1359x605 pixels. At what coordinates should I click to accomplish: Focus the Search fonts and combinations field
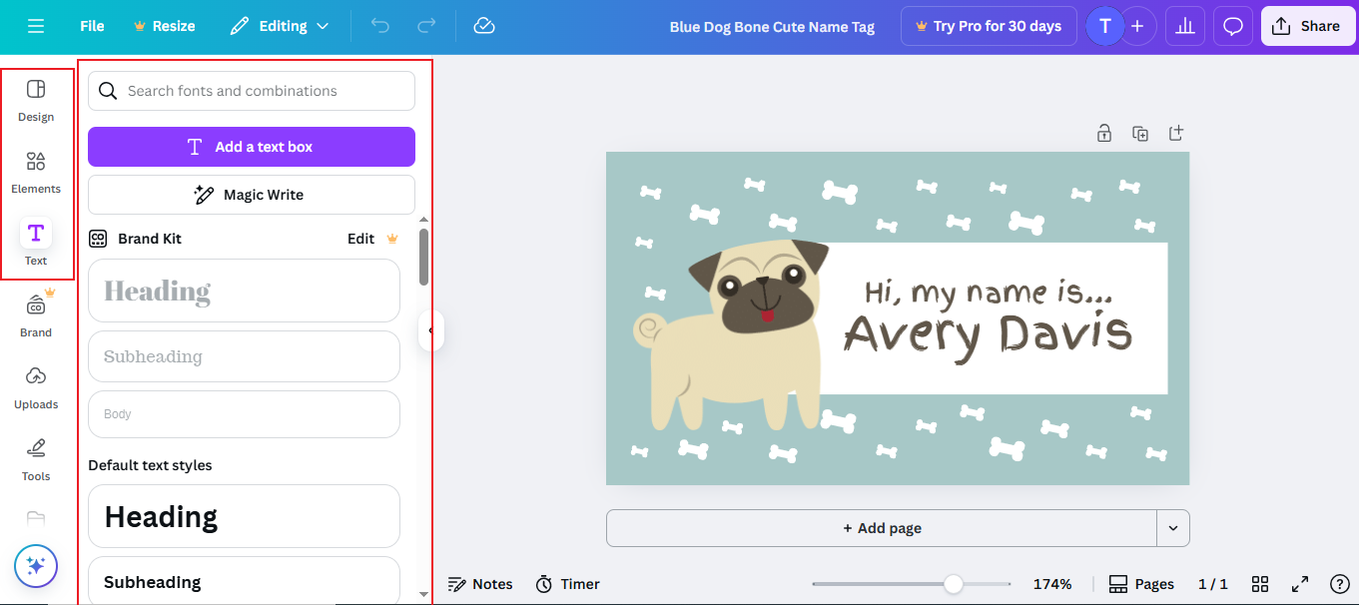[x=252, y=91]
